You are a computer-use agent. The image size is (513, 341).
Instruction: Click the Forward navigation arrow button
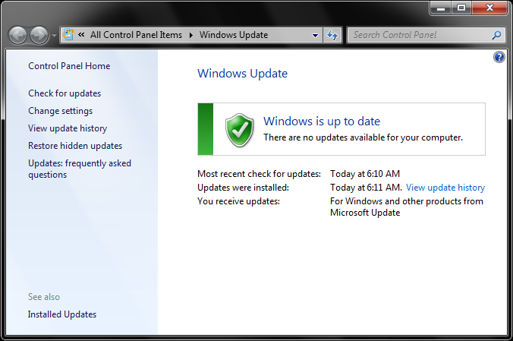pyautogui.click(x=39, y=35)
